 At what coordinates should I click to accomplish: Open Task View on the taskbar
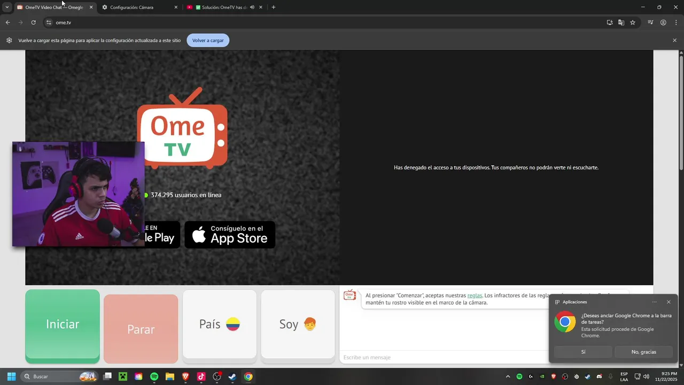point(107,376)
